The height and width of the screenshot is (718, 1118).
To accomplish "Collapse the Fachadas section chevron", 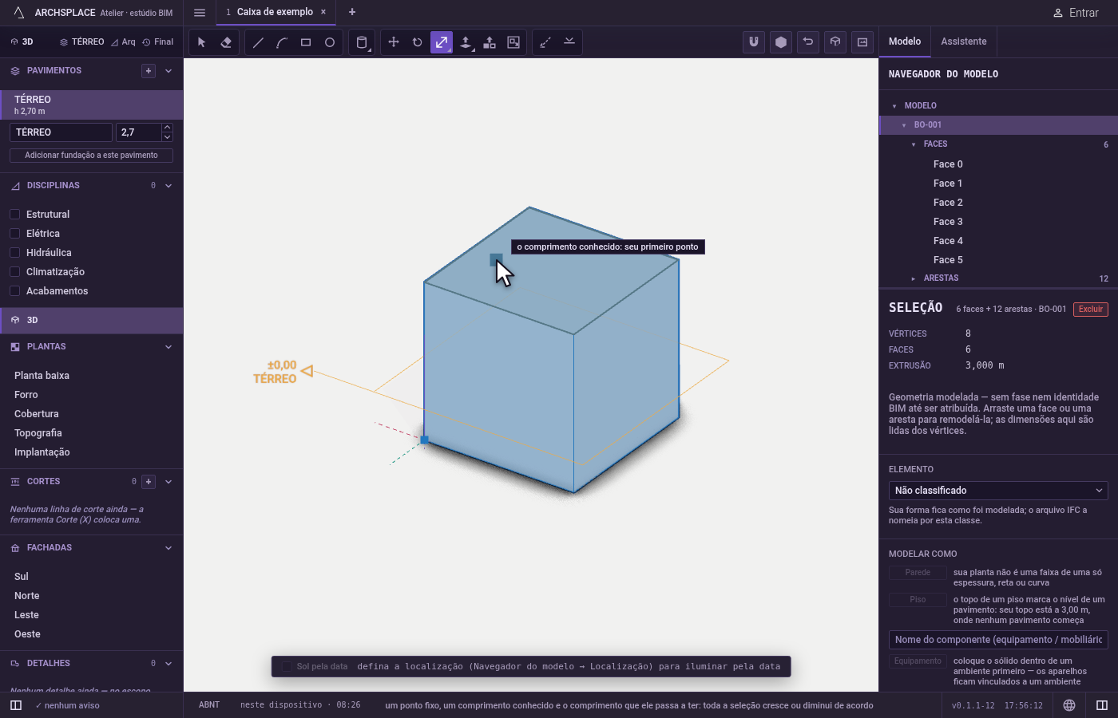I will pos(168,548).
